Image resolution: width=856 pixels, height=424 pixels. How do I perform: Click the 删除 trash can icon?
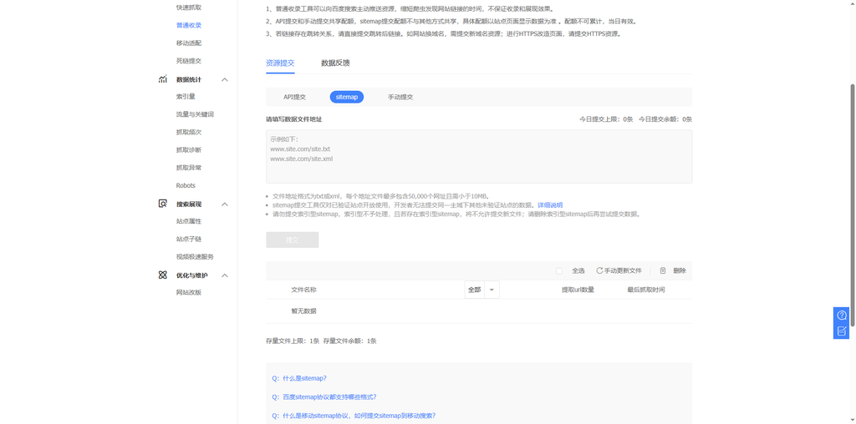(x=663, y=271)
